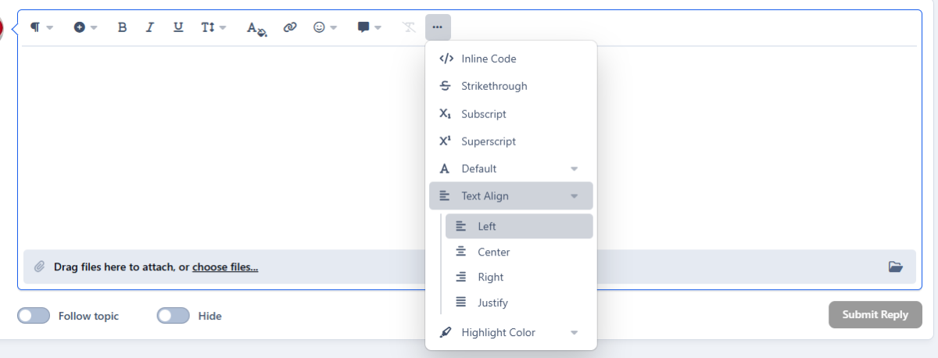Apply Strikethrough formatting
The image size is (938, 358).
511,86
